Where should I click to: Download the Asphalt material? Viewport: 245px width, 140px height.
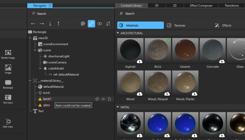coord(140,62)
